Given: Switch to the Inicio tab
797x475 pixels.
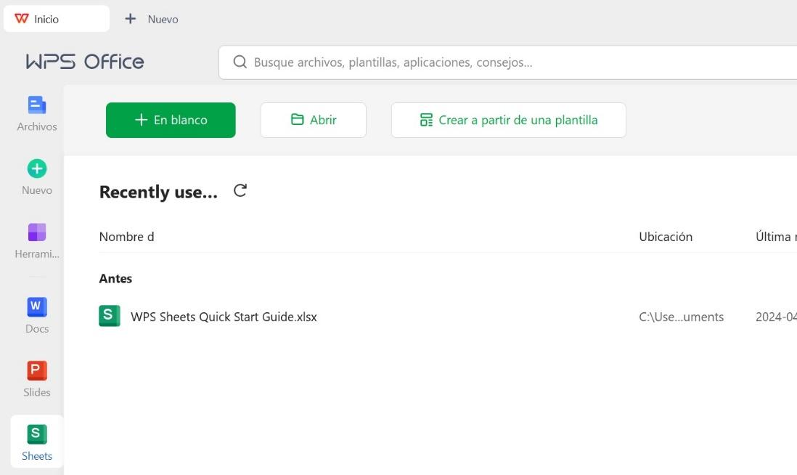Looking at the screenshot, I should pyautogui.click(x=57, y=19).
